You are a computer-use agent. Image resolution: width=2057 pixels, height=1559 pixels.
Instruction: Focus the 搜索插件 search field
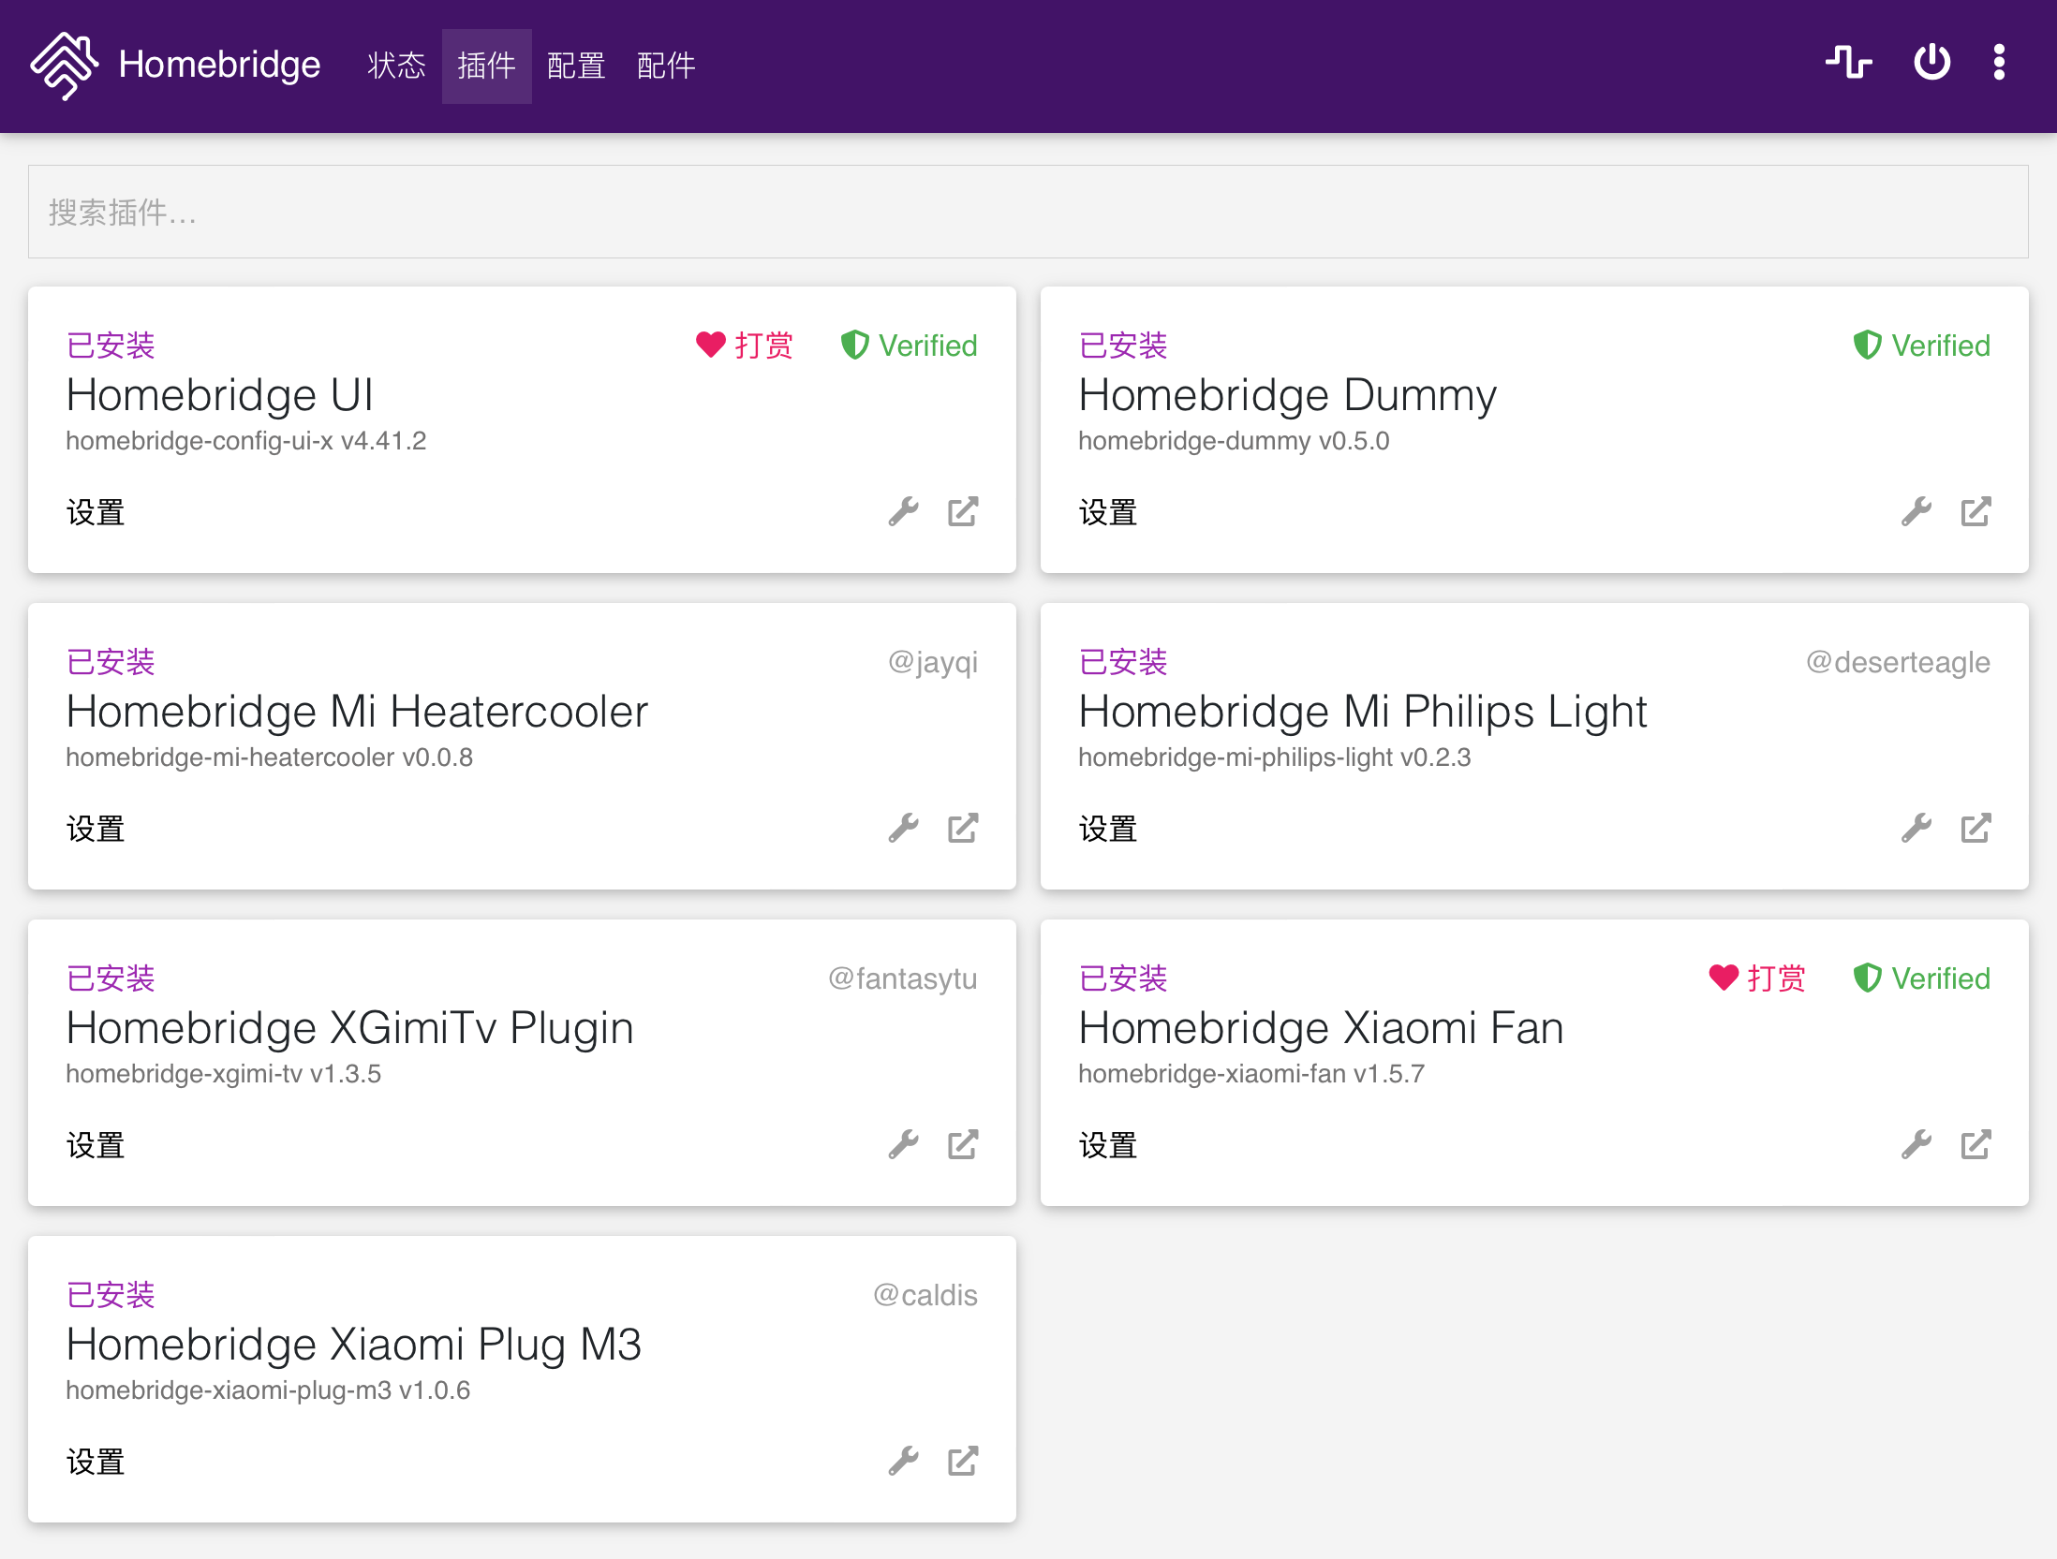[x=1028, y=213]
